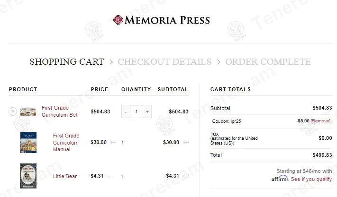
Task: Click the quantity input field
Action: [x=137, y=111]
